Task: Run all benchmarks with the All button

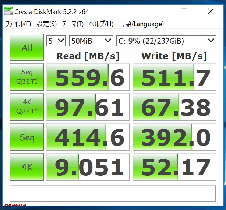Action: pos(27,47)
